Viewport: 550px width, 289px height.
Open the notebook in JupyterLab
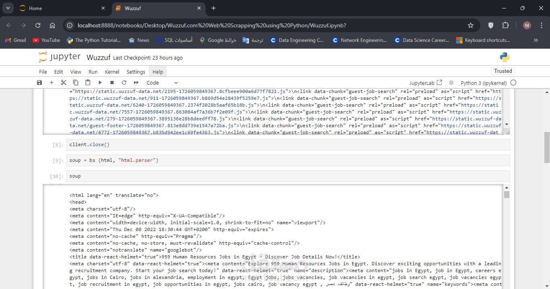[425, 83]
